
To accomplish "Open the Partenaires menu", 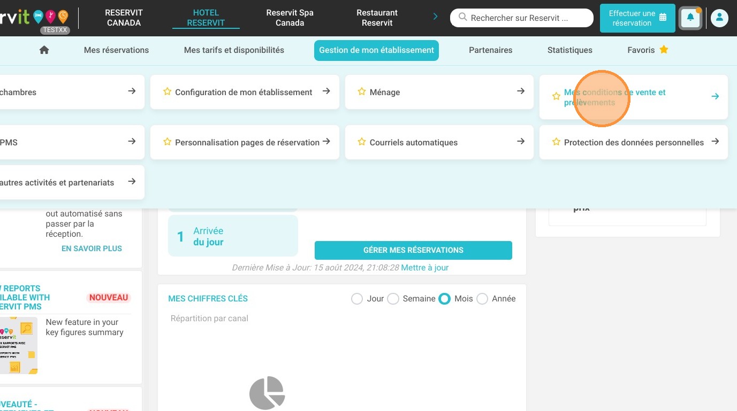I will [x=491, y=50].
